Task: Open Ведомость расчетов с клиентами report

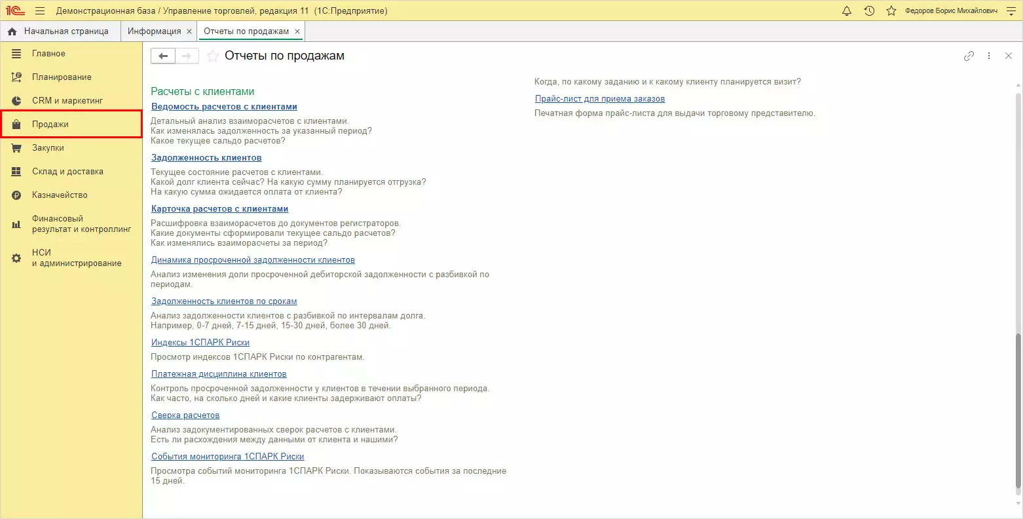Action: [x=224, y=107]
